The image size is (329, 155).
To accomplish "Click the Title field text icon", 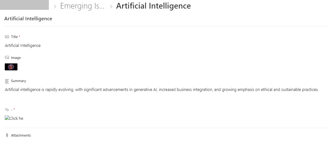I will tap(7, 37).
